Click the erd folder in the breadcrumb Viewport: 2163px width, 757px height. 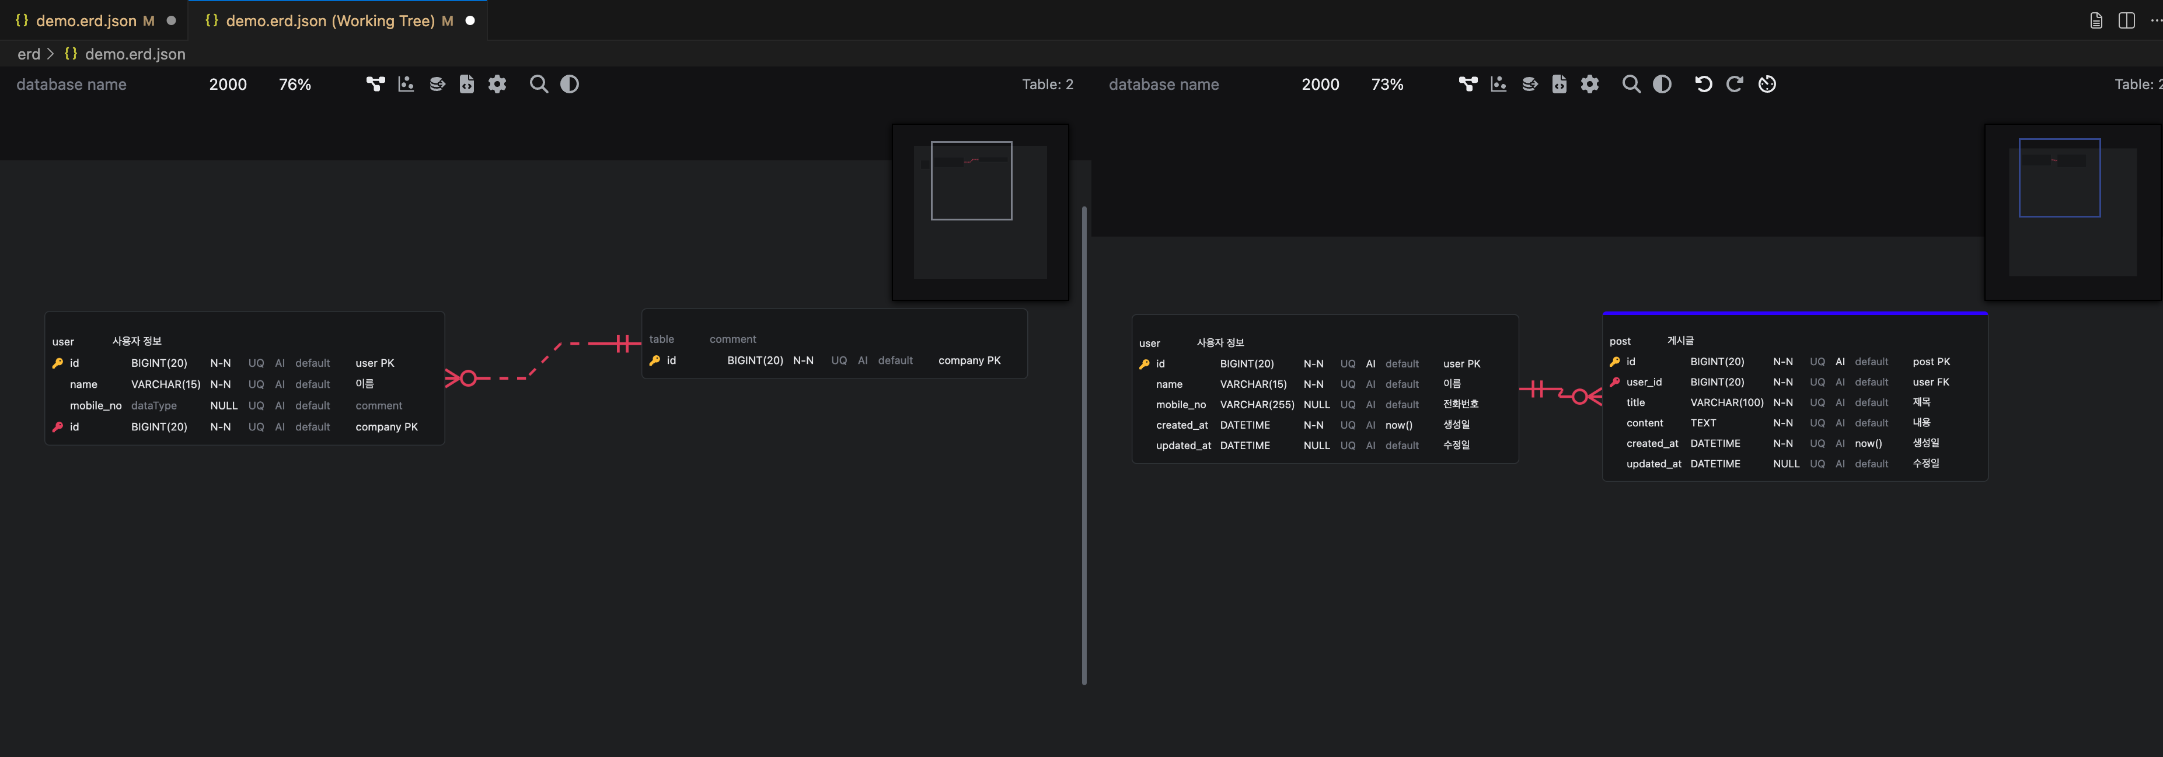[x=29, y=54]
